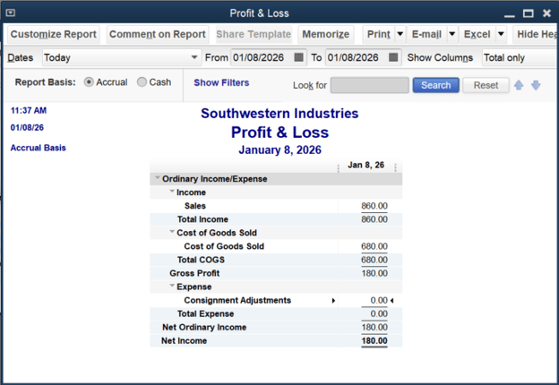Select the Cash report basis
The image size is (559, 385).
[142, 82]
